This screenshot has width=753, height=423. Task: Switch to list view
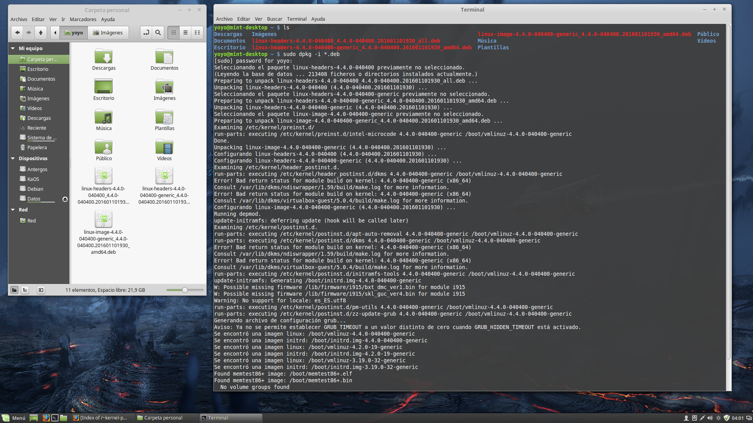coord(186,33)
